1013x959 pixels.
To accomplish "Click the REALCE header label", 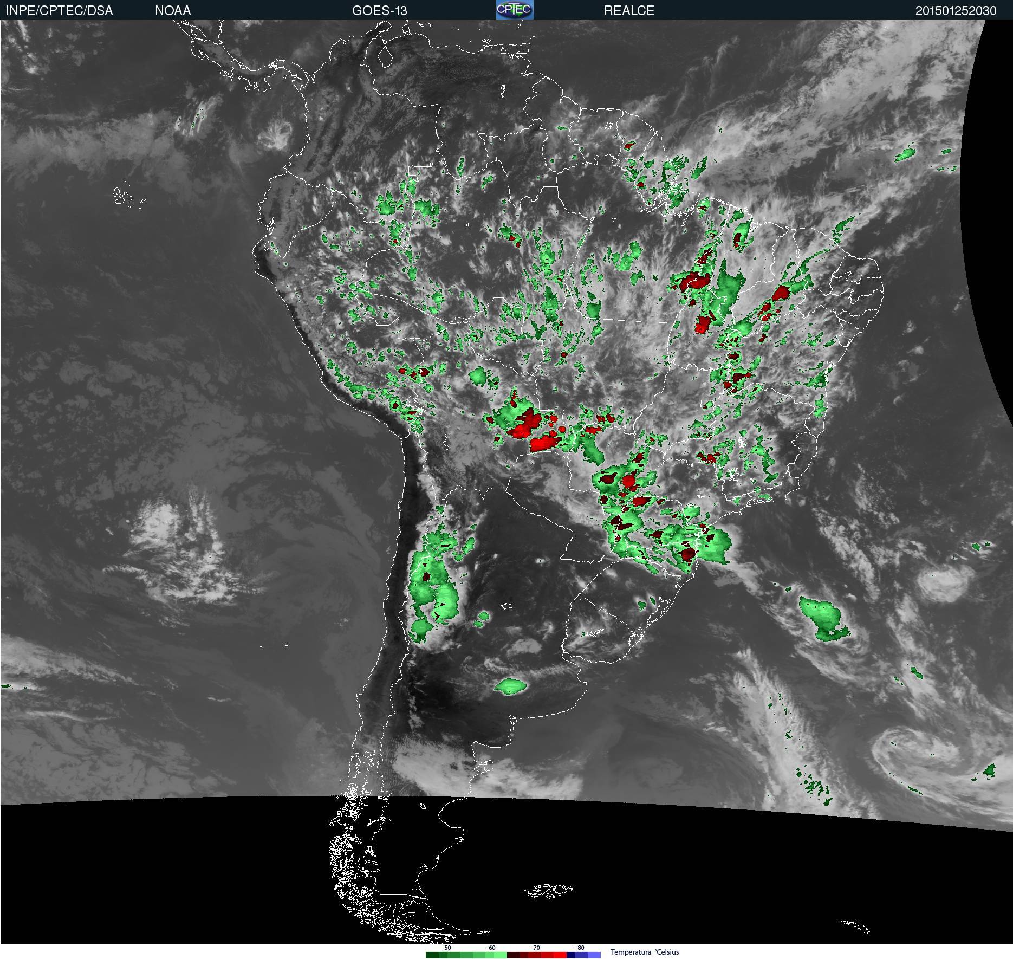I will [x=629, y=10].
